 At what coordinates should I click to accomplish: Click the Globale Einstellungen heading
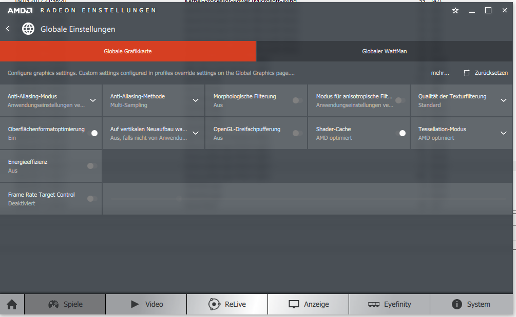tap(78, 29)
